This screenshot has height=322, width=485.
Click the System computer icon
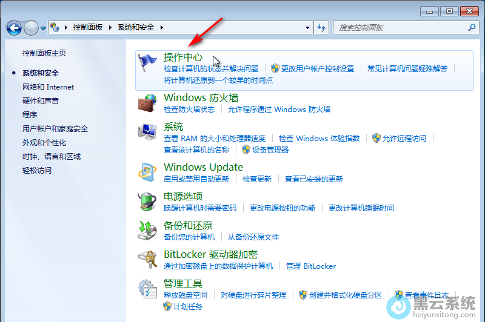[x=148, y=132]
